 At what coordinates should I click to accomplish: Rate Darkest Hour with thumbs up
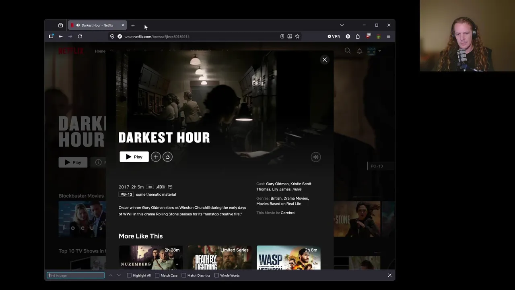click(x=167, y=157)
